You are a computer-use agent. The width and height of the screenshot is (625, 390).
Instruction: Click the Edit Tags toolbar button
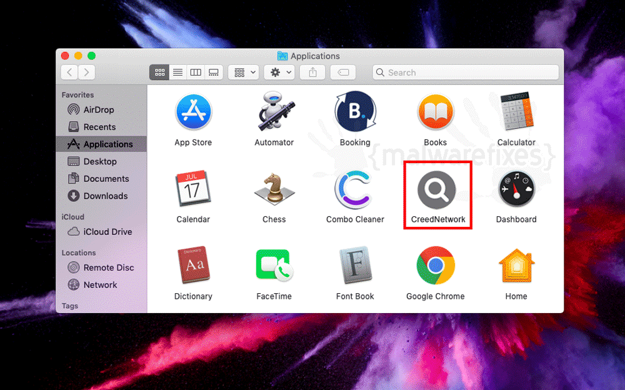pyautogui.click(x=343, y=72)
